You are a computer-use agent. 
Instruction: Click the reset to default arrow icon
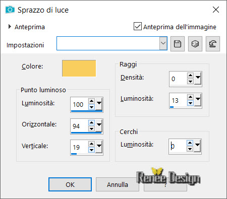213,44
